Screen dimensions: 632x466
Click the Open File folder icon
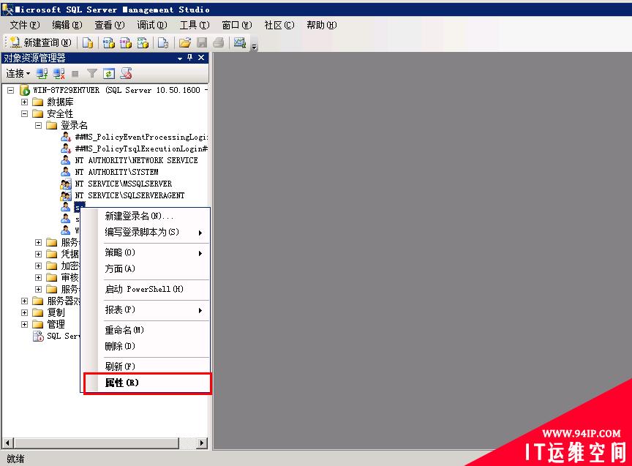(x=184, y=42)
